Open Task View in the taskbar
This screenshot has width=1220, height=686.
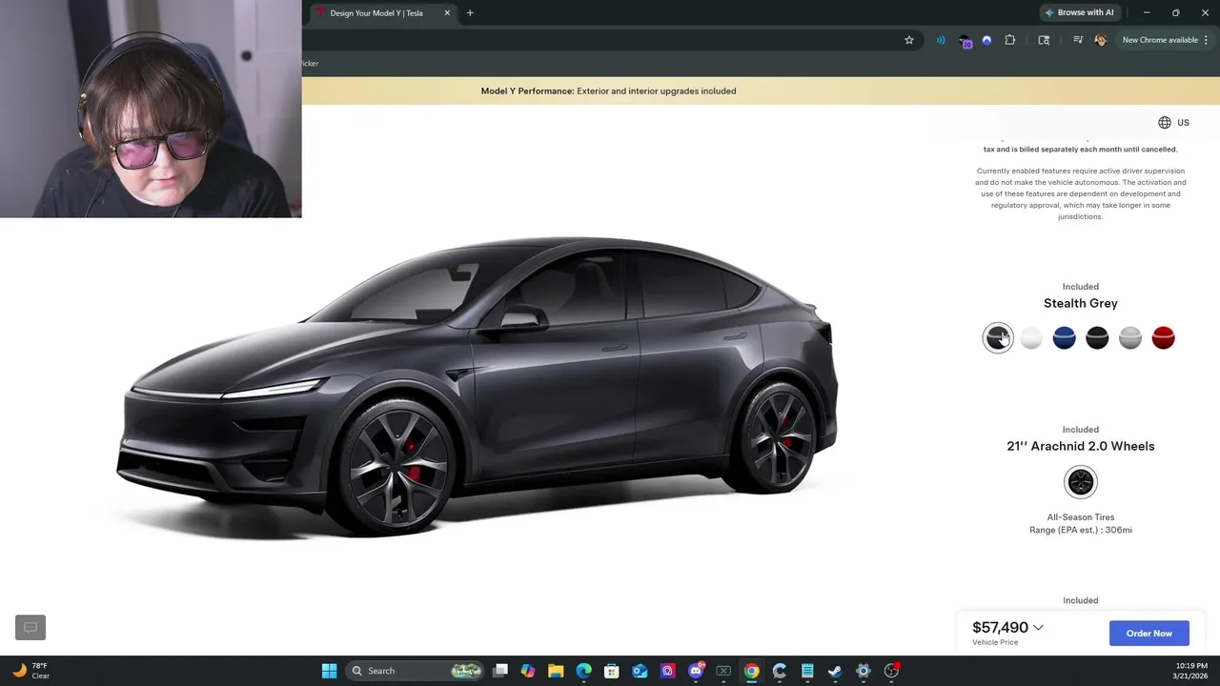coord(500,671)
